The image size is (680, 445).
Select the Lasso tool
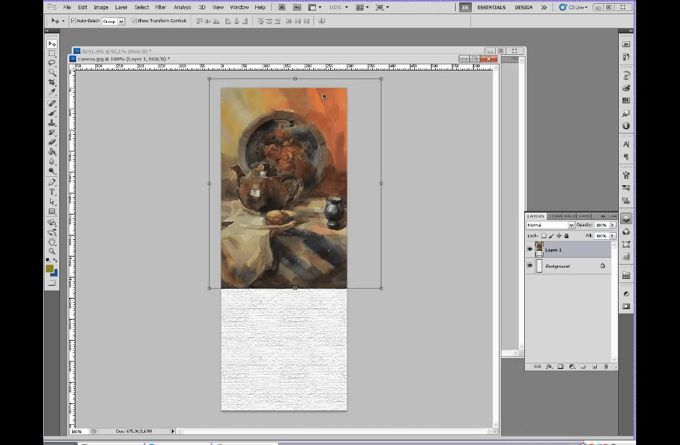click(51, 63)
